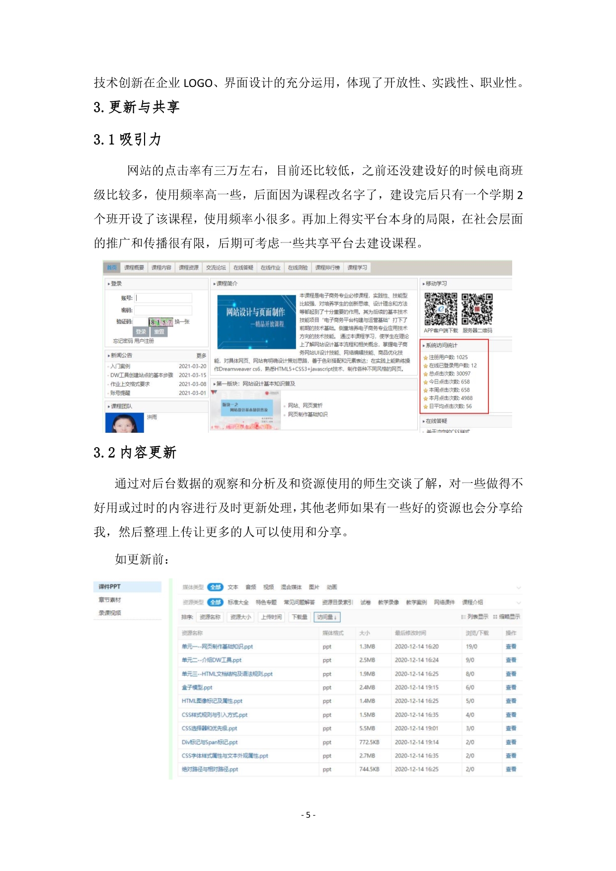Collapse the 新闻公告 panel header
The image size is (616, 871).
click(x=156, y=356)
